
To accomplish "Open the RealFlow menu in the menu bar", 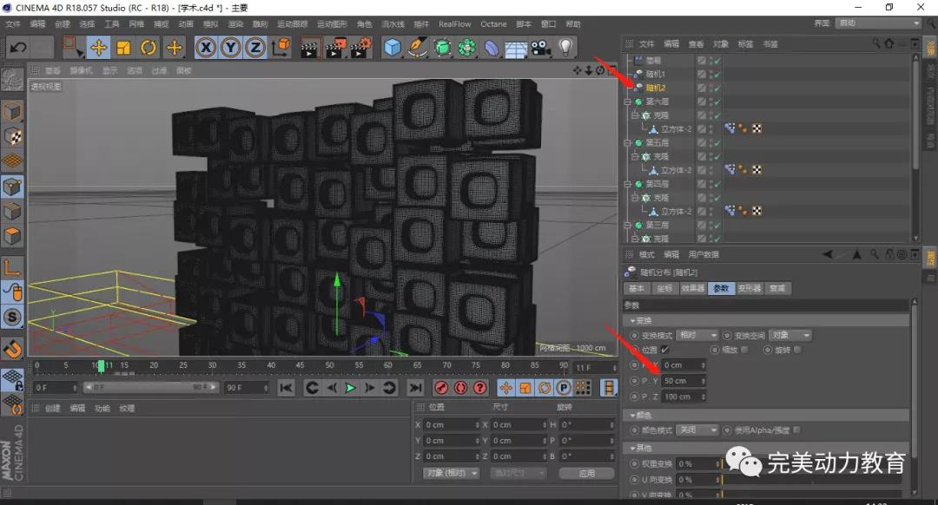I will pyautogui.click(x=454, y=24).
